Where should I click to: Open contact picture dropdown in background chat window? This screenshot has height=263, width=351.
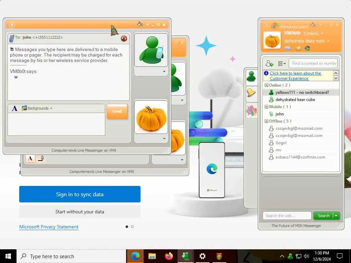click(x=182, y=100)
